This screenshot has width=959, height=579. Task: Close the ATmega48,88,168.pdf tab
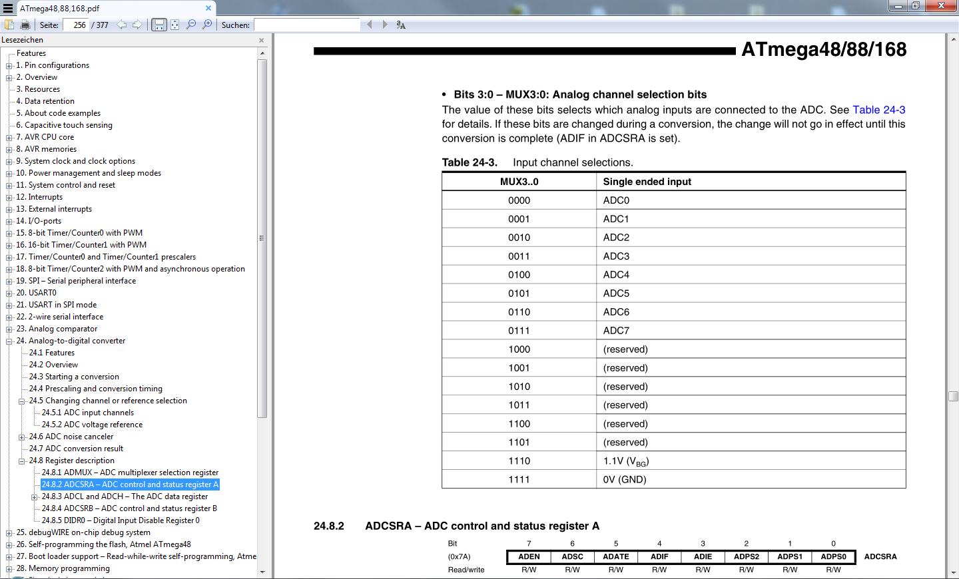click(208, 8)
